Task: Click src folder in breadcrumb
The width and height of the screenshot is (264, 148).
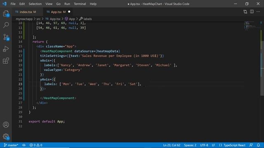Action: (38, 19)
